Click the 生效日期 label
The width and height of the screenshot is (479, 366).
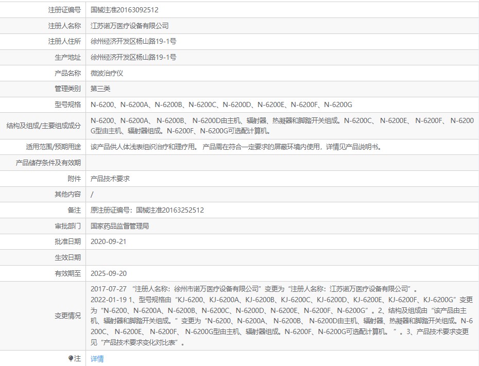(68, 257)
